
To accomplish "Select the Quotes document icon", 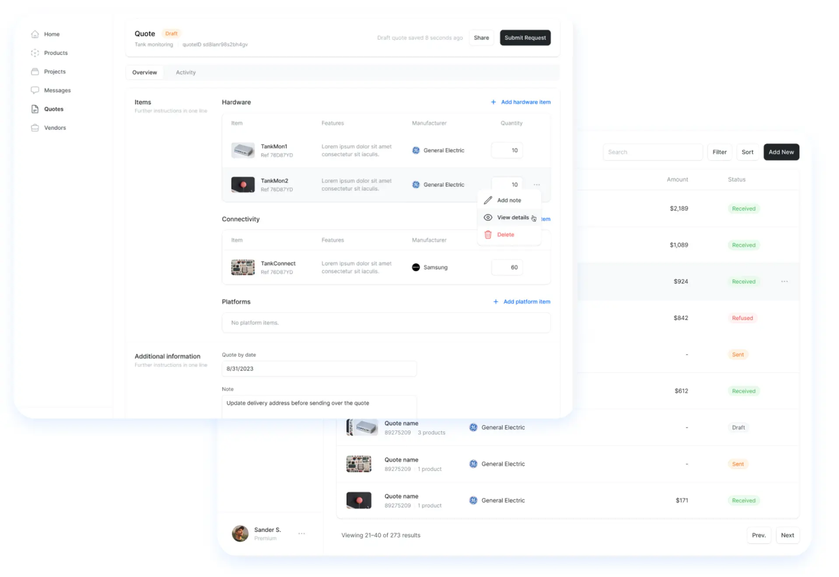I will click(35, 109).
